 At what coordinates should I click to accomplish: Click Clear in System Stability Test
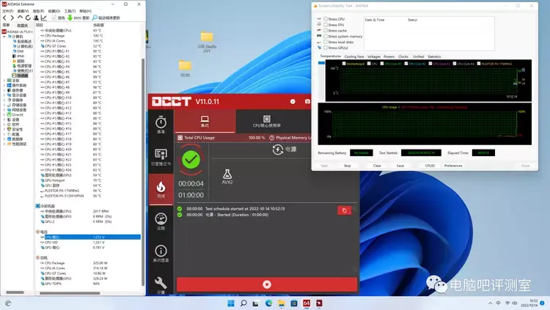coord(377,166)
